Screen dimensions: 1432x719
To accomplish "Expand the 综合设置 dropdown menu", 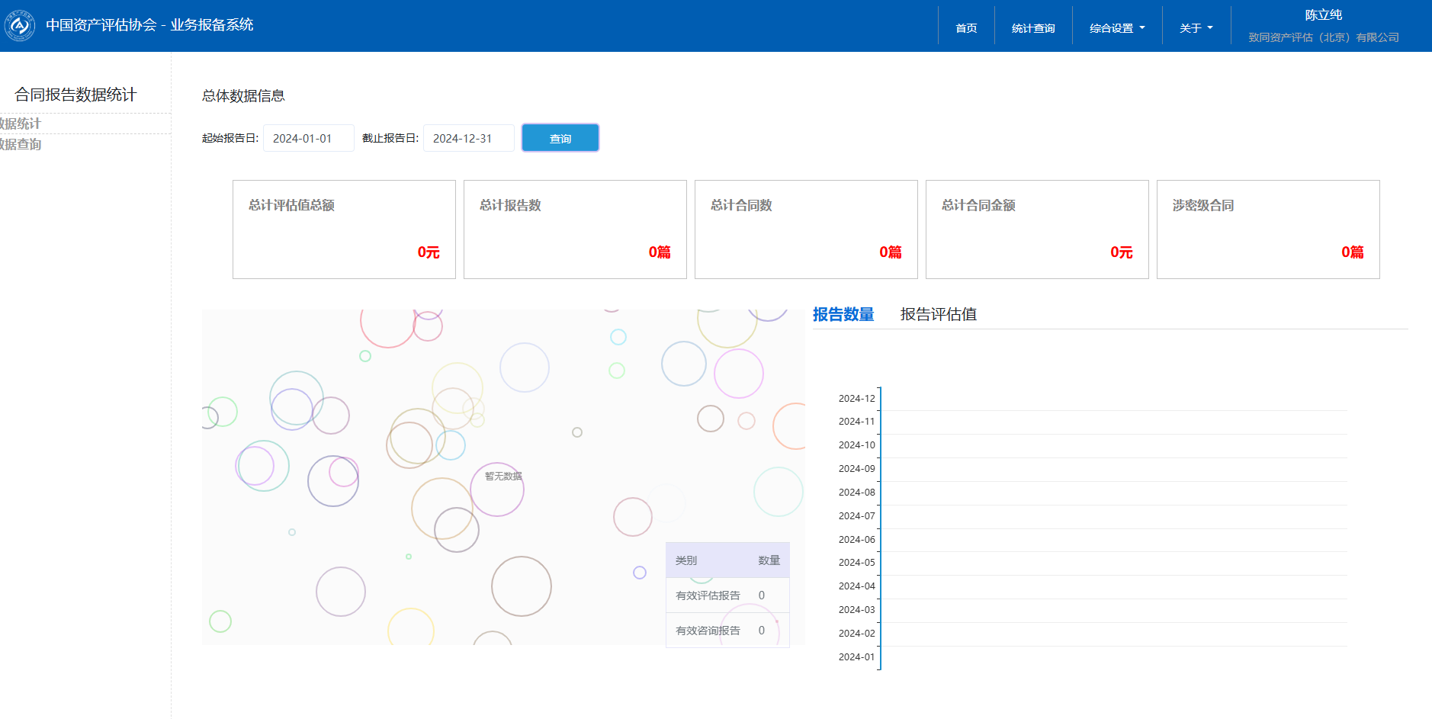I will 1117,28.
